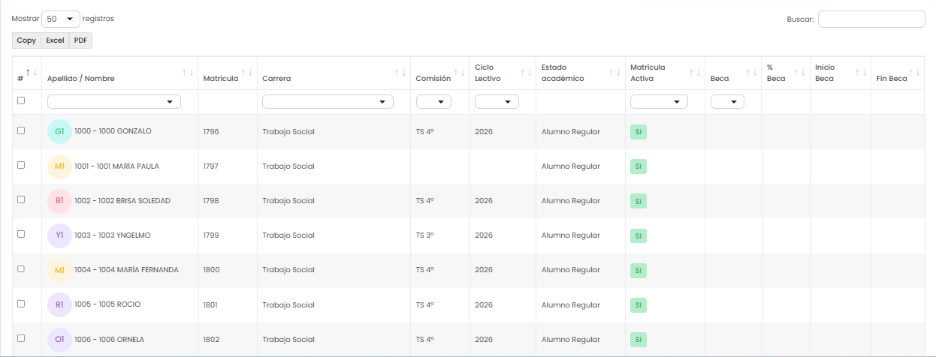Viewport: 936px width, 357px height.
Task: Open the Matrícula Activa filter dropdown
Action: click(659, 102)
